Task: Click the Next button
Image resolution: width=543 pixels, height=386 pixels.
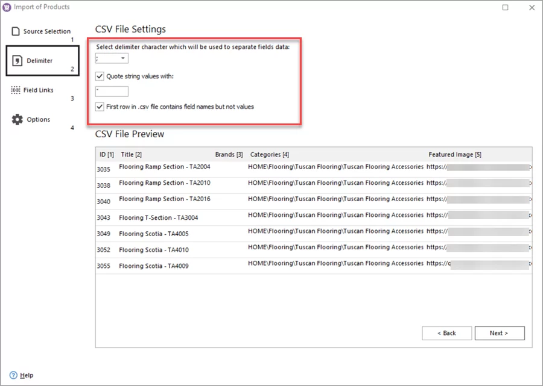Action: click(500, 333)
